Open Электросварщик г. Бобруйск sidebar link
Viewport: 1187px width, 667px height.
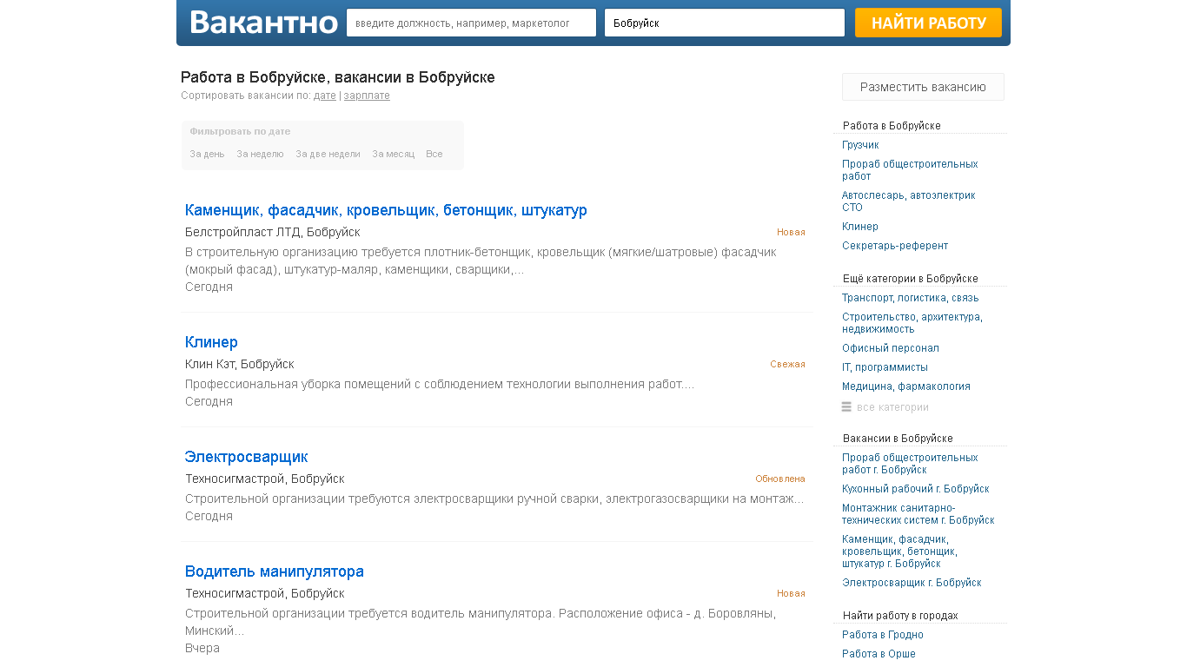click(912, 583)
